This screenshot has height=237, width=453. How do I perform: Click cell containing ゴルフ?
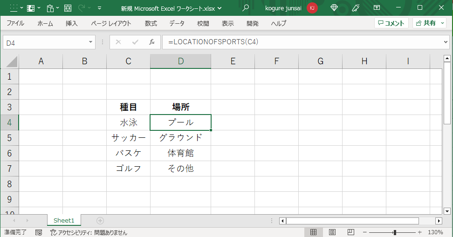tap(128, 169)
